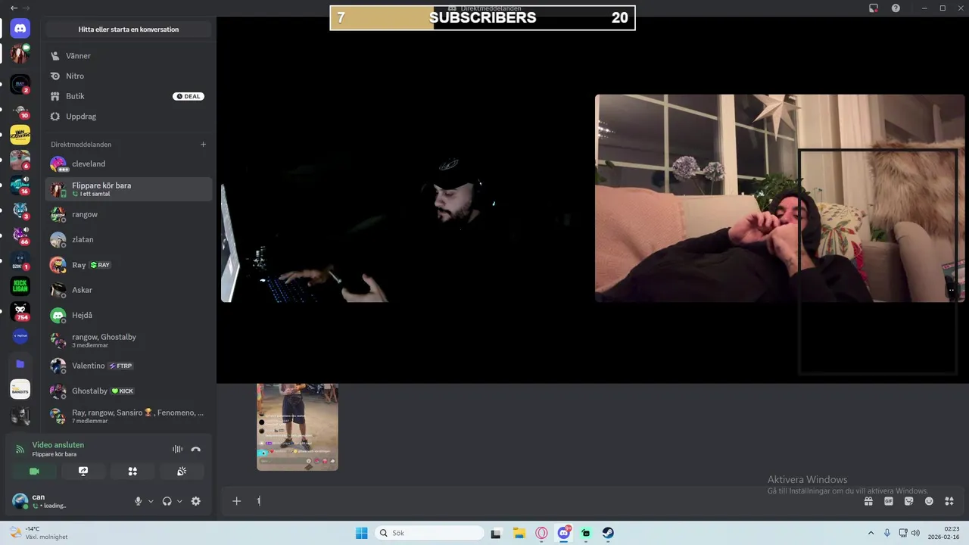Open the server with 754 badge
The width and height of the screenshot is (969, 545).
pos(20,311)
